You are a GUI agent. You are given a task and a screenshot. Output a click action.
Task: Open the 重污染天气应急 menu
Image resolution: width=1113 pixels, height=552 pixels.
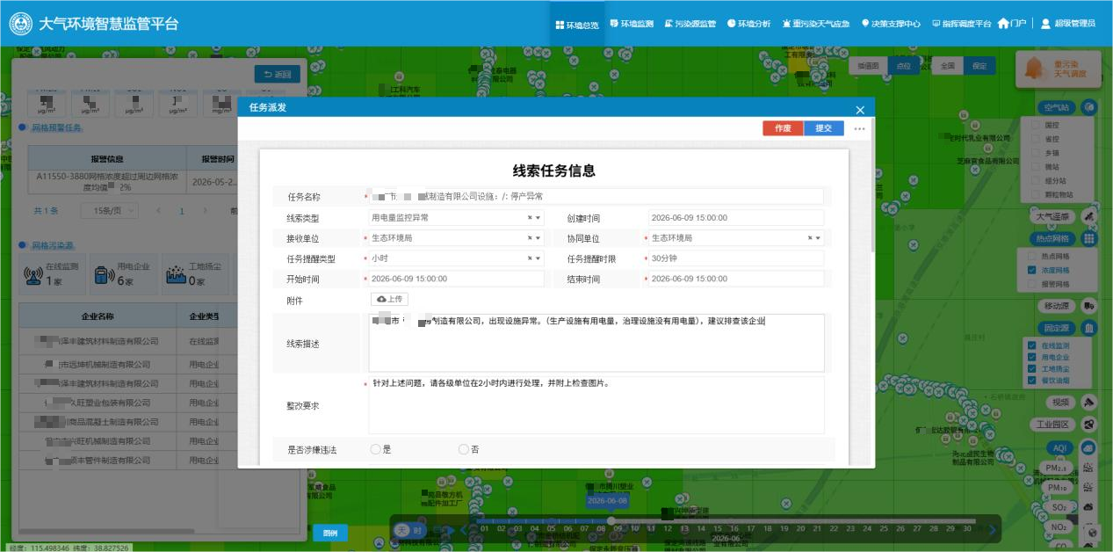tap(815, 24)
